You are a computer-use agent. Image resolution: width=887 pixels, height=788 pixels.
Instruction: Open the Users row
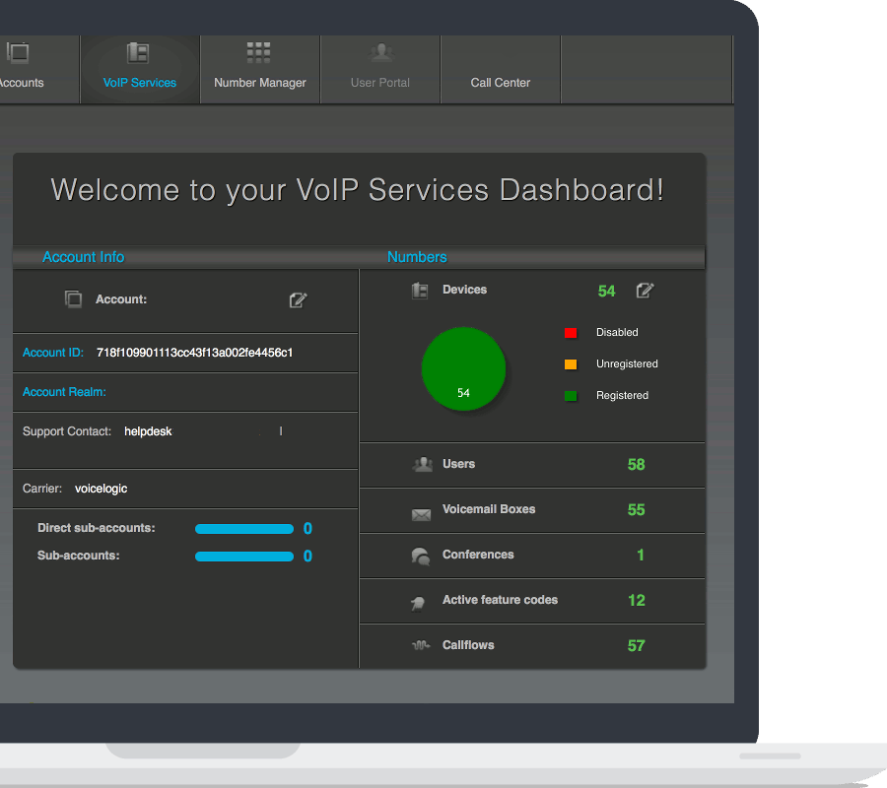pos(532,465)
